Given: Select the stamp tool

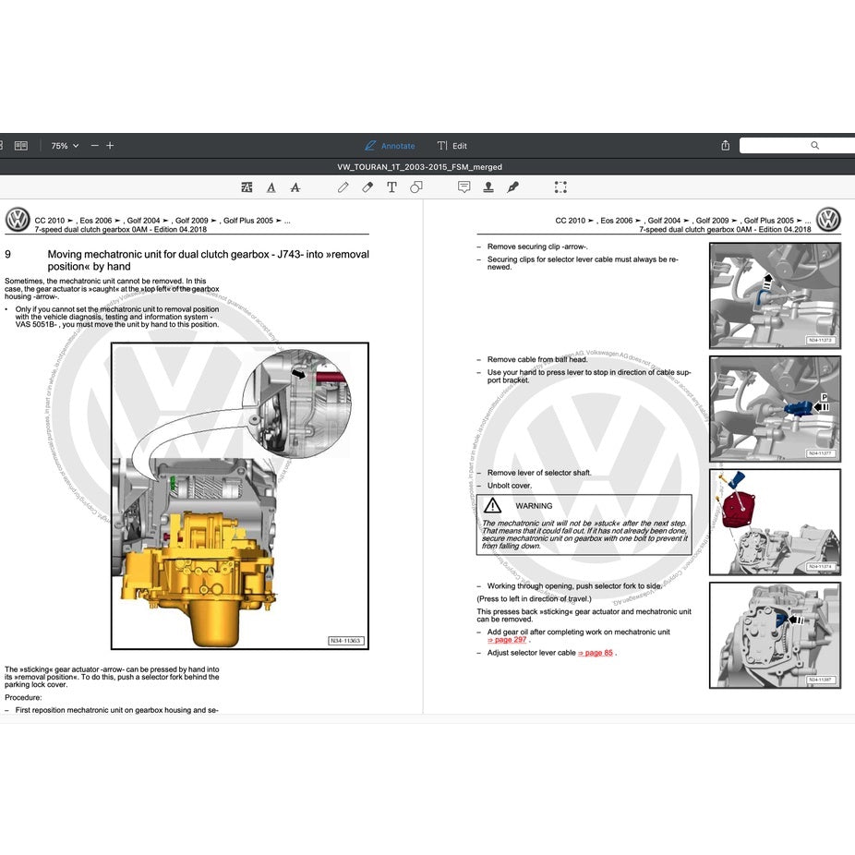Looking at the screenshot, I should coord(488,187).
